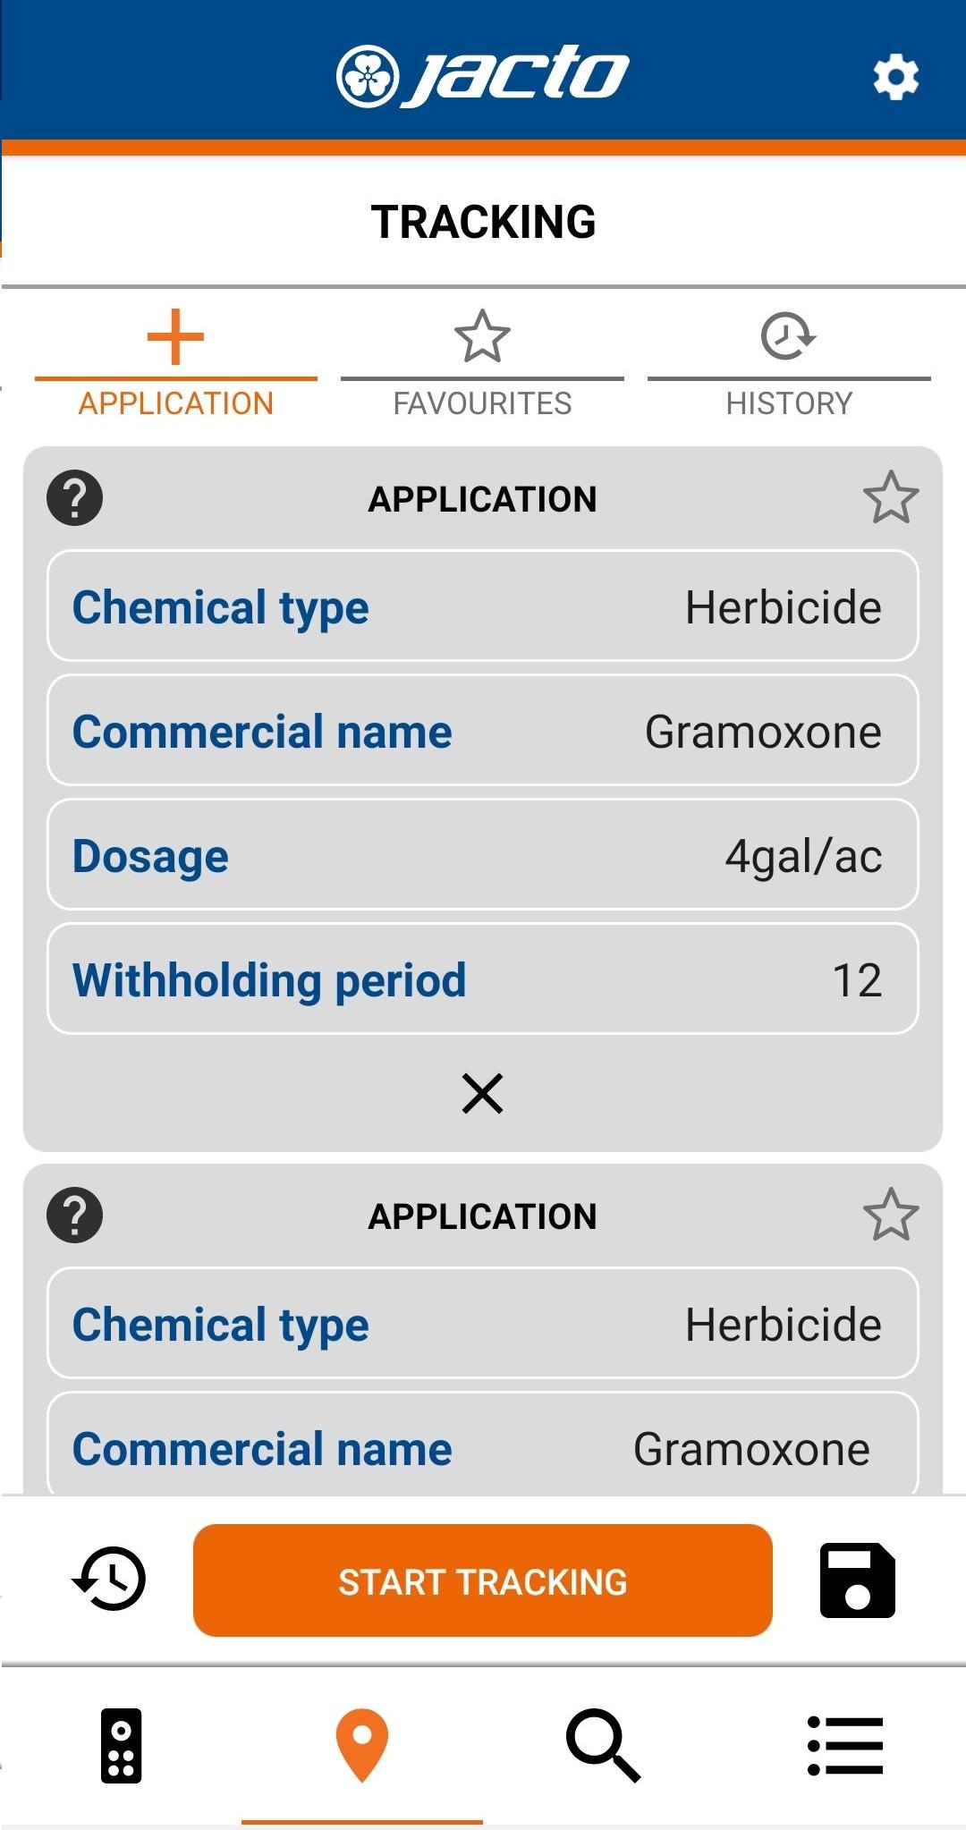The width and height of the screenshot is (966, 1830).
Task: Open the list menu bottom tab
Action: pos(845,1745)
